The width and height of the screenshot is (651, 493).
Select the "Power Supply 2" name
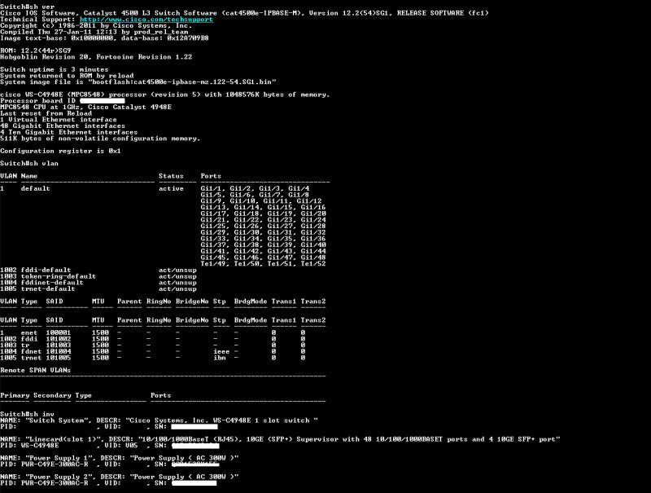click(59, 477)
